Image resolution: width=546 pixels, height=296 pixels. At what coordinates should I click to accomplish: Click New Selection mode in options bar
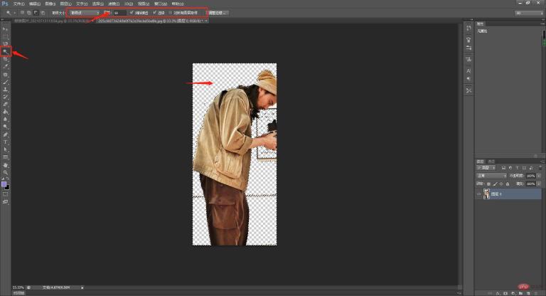point(22,13)
